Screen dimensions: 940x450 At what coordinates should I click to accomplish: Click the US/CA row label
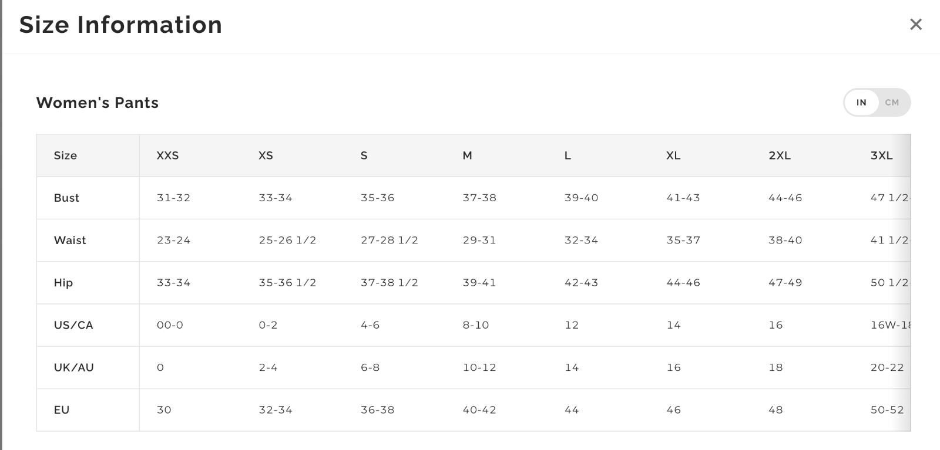point(73,325)
